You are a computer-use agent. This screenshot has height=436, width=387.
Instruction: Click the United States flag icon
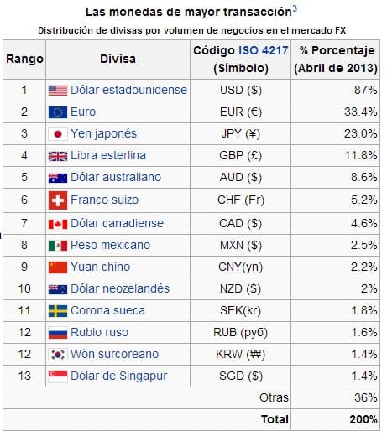[58, 91]
